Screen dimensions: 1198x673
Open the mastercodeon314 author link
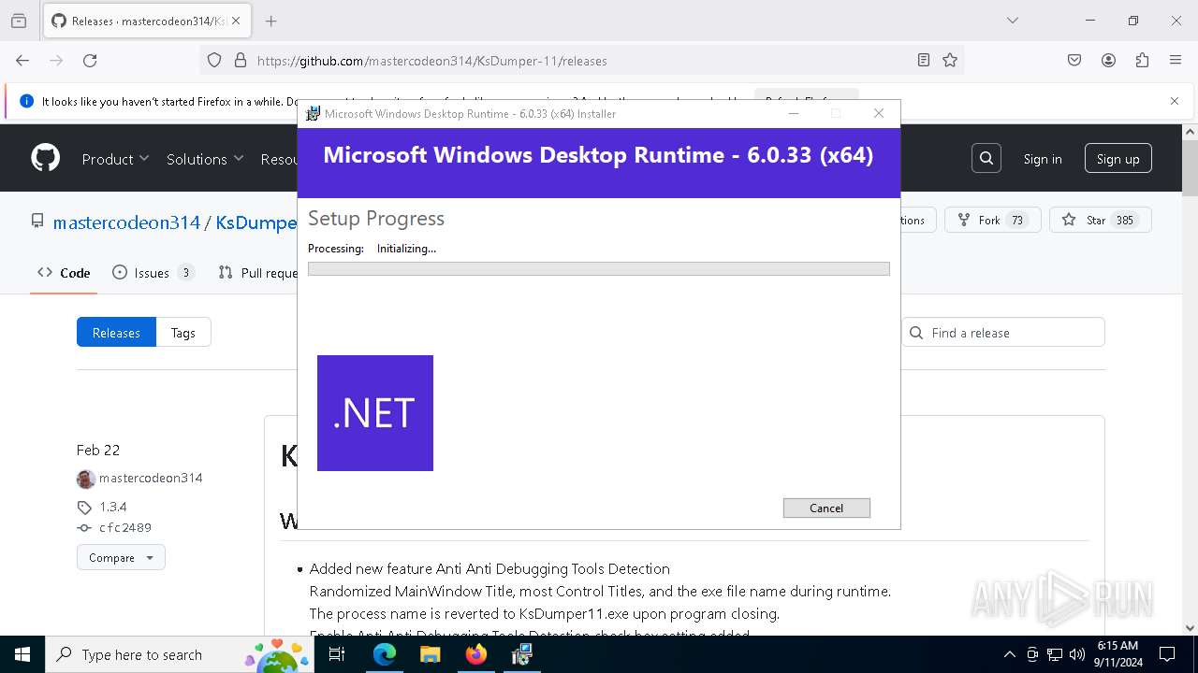click(151, 478)
